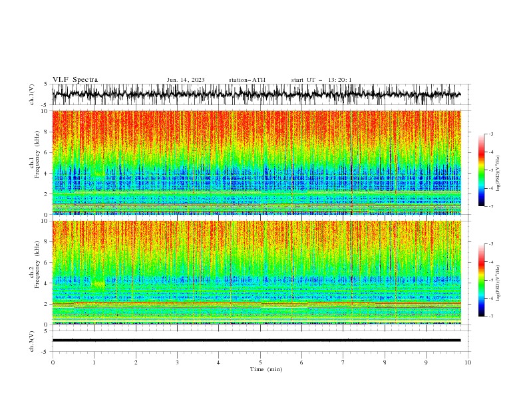The image size is (527, 407).
Task: Click the date text 'Jun. 14, 2023'
Action: point(186,80)
